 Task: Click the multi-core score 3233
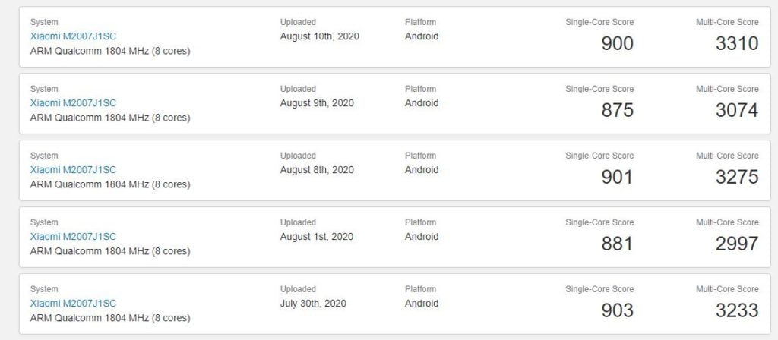click(737, 310)
